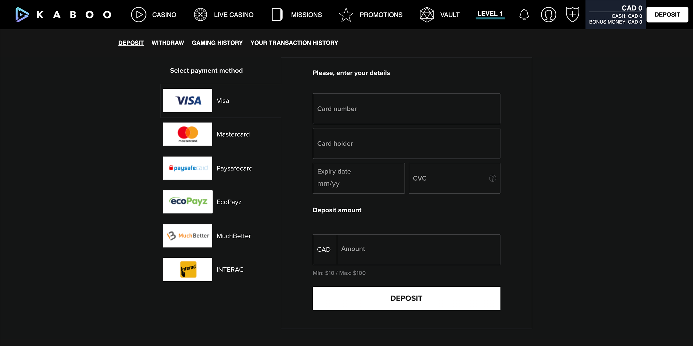The image size is (693, 346).
Task: Select the Visa logo thumbnail
Action: [x=188, y=101]
